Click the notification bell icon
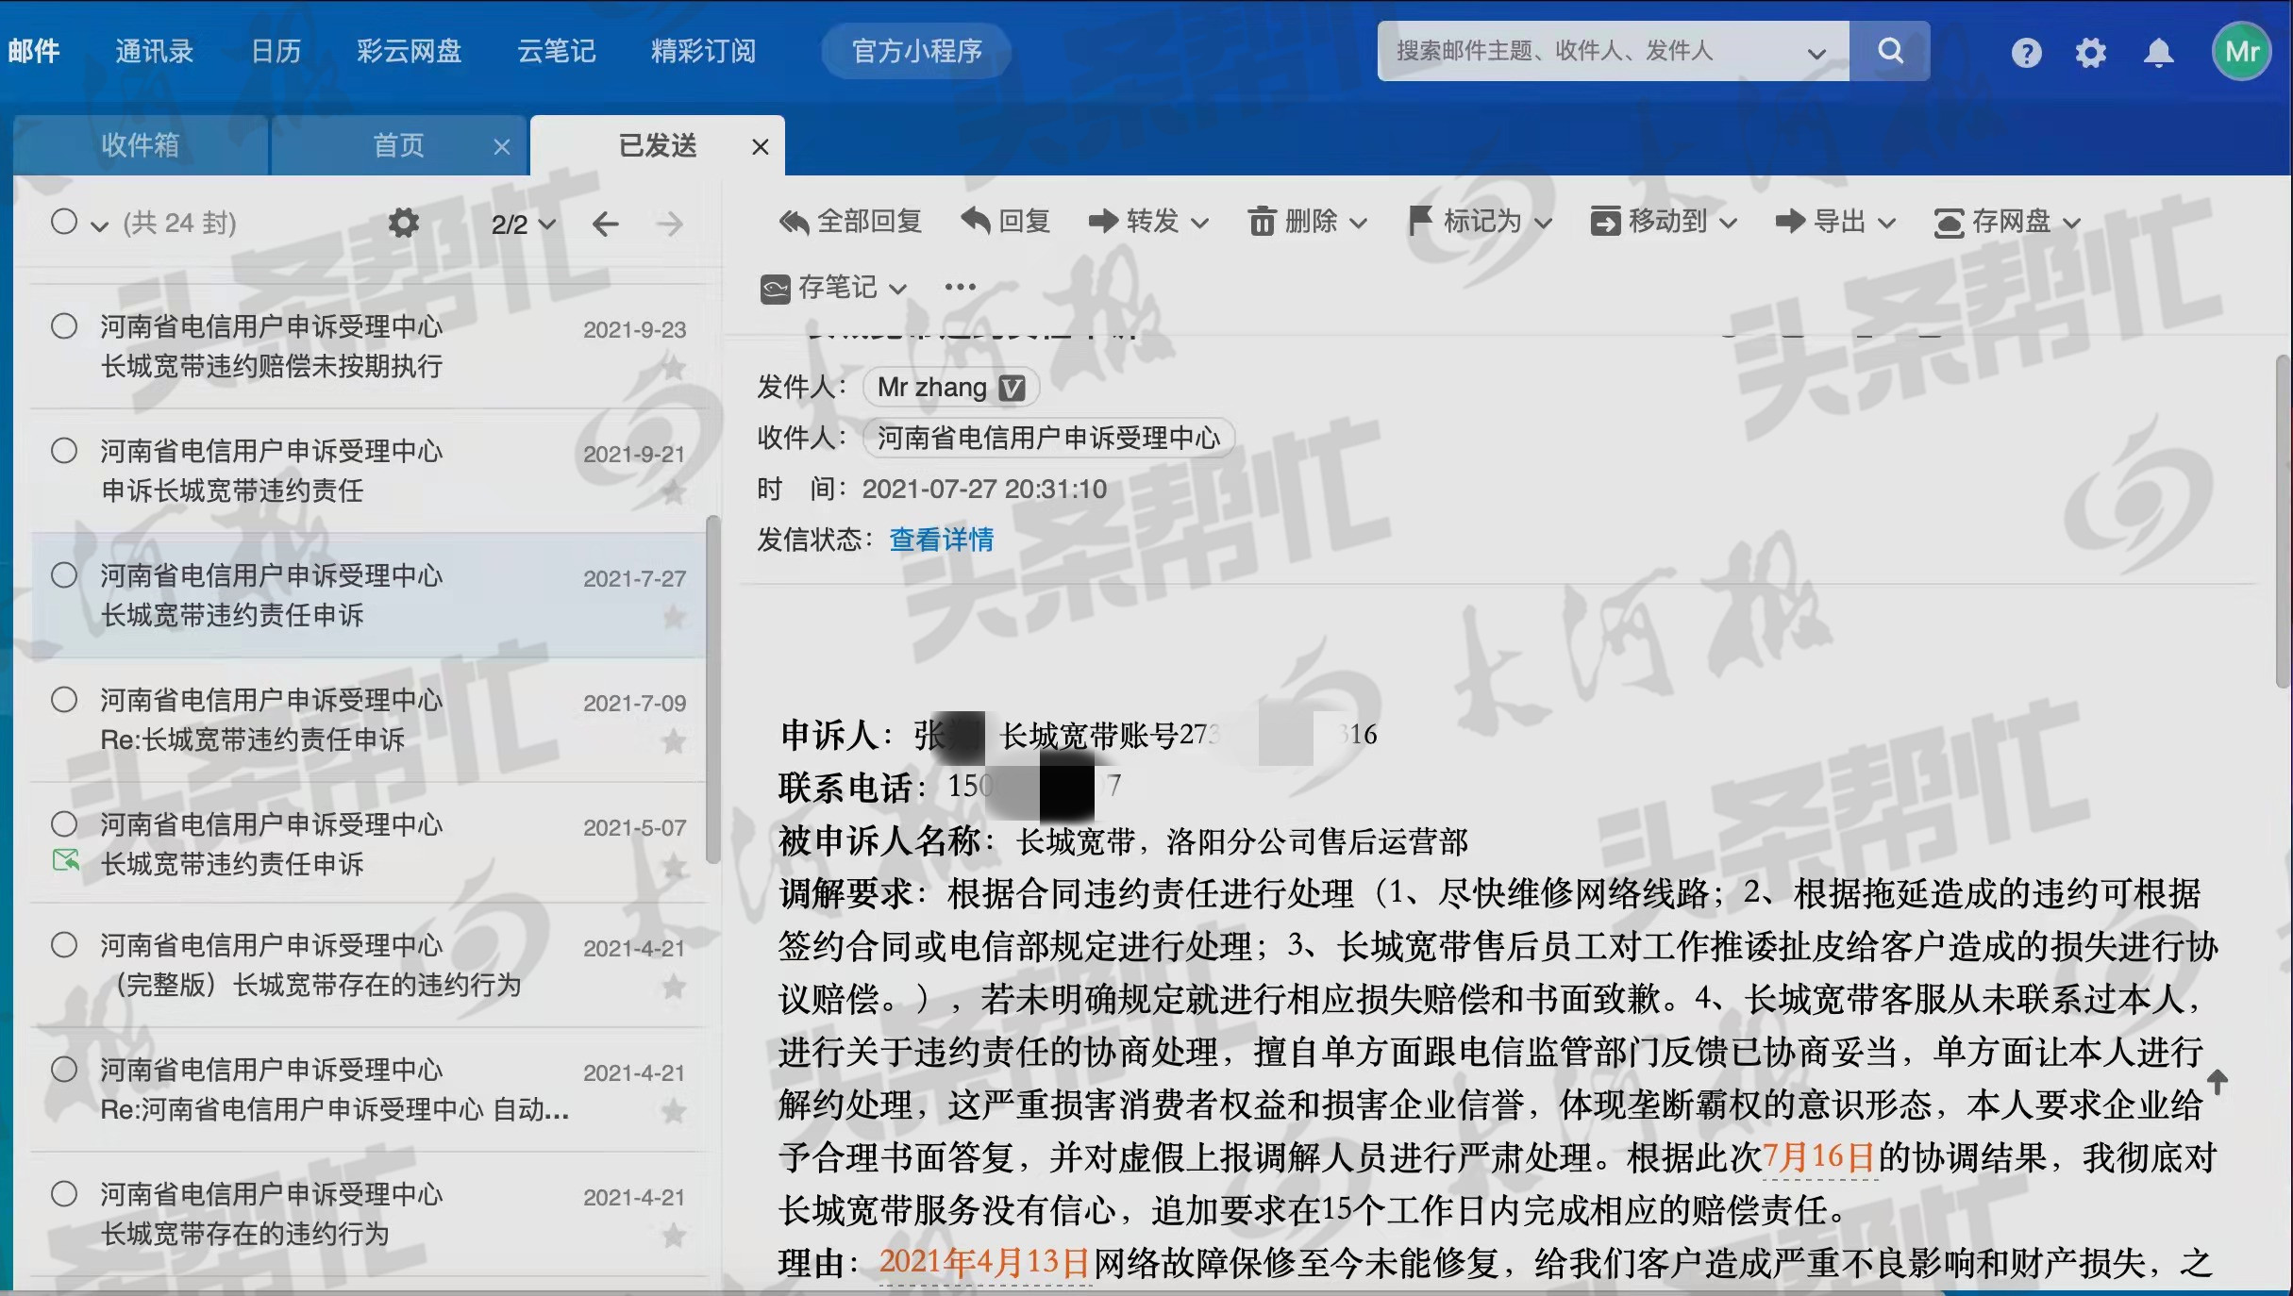2293x1296 pixels. (2158, 53)
